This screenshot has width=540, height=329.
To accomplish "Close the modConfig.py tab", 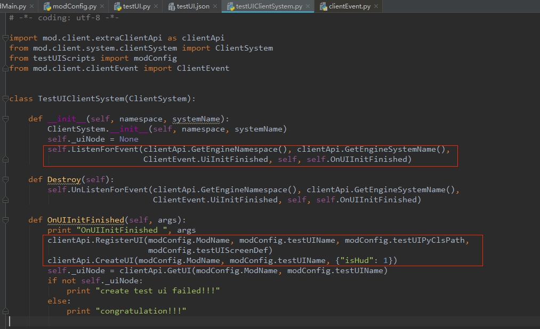I will click(x=102, y=6).
